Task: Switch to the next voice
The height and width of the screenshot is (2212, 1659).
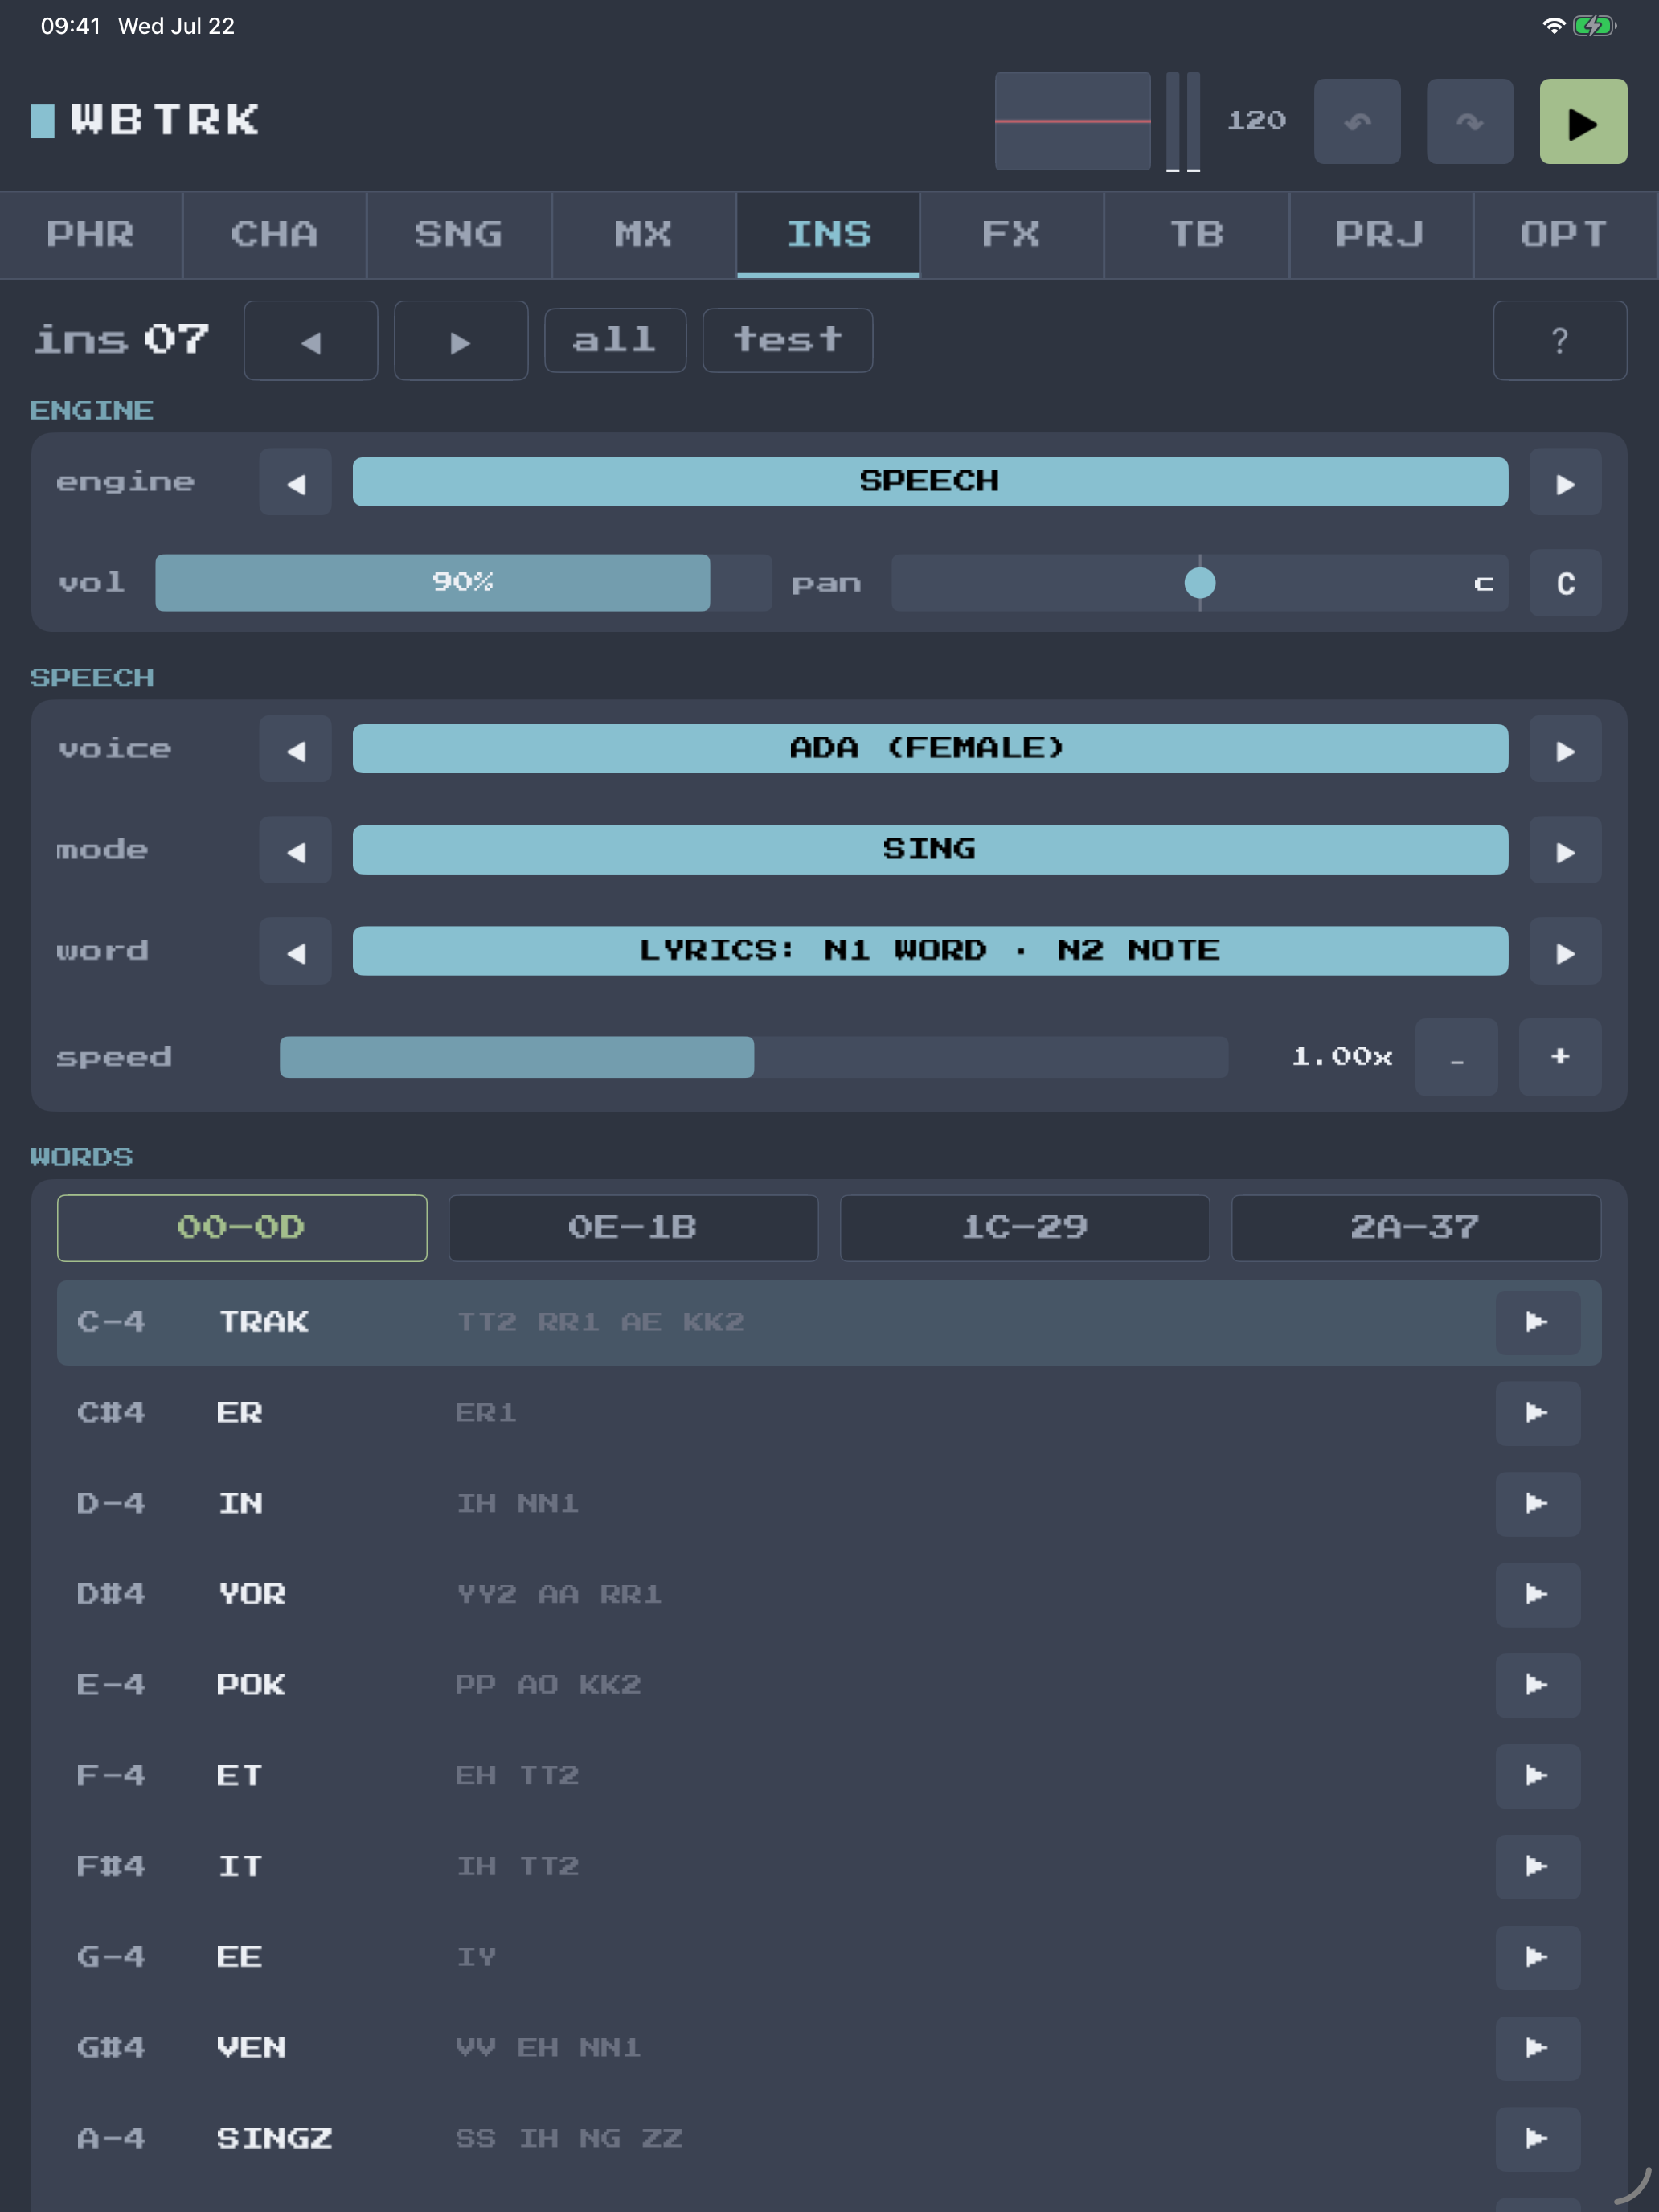Action: point(1565,750)
